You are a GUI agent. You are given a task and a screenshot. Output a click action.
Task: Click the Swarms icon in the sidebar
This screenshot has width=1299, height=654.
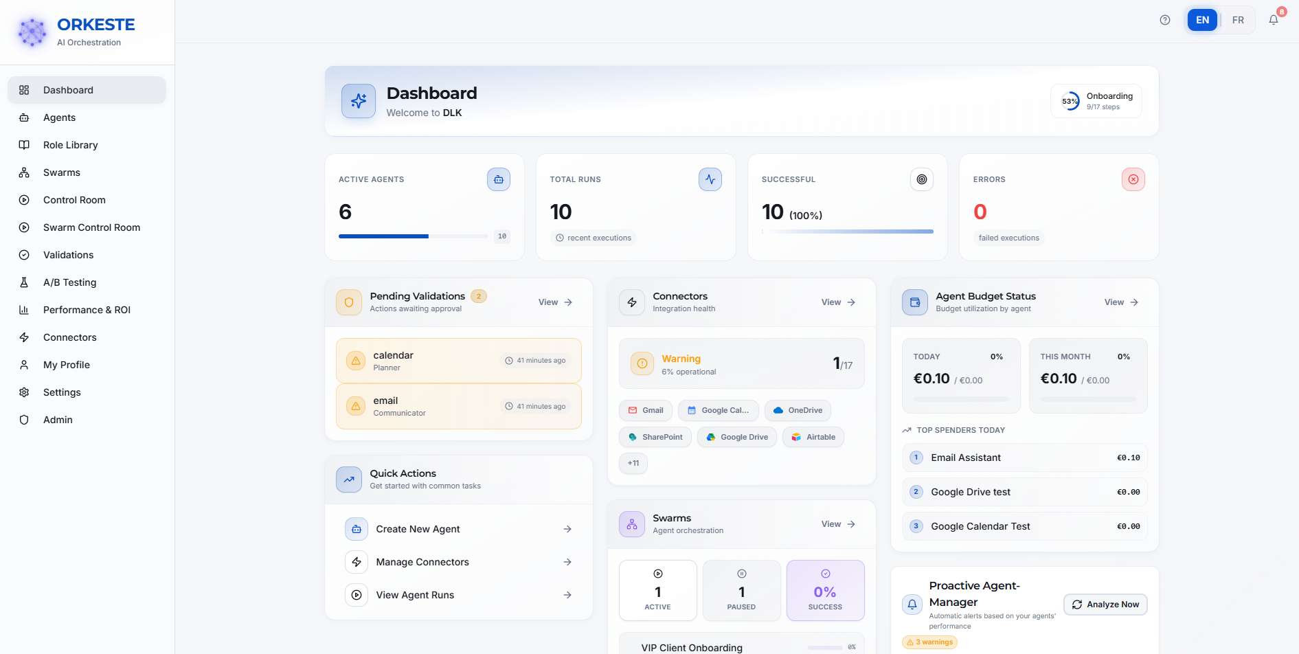coord(24,172)
